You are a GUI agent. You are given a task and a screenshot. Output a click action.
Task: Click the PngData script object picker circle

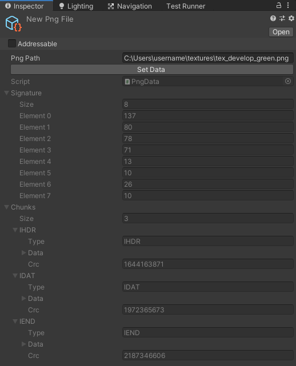288,81
